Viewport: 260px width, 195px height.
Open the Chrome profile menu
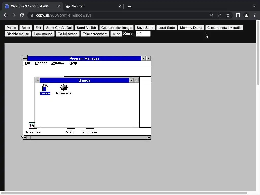(246, 15)
